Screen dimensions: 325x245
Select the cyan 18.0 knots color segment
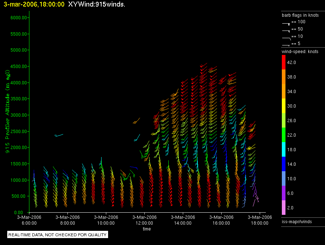pos(284,150)
